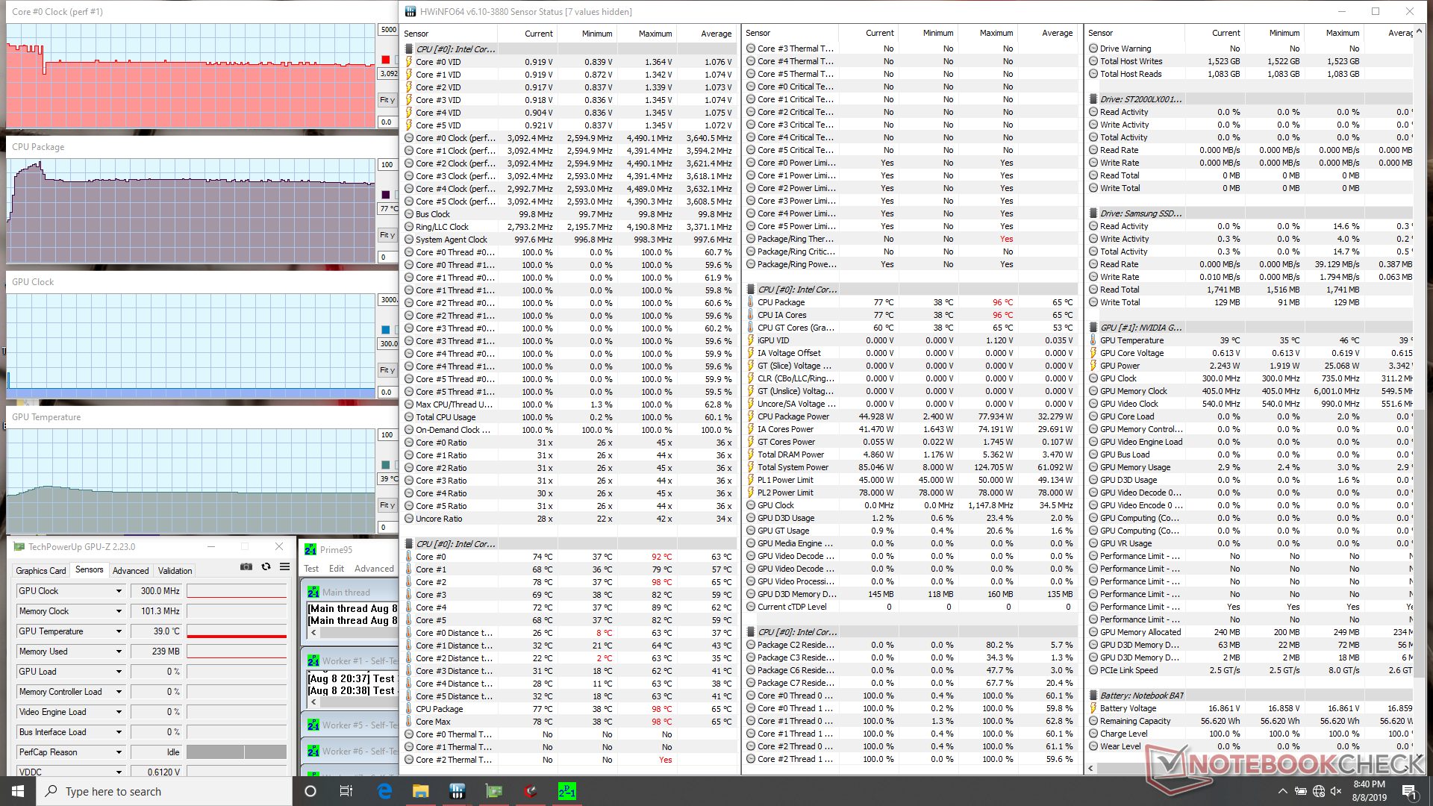The image size is (1433, 806).
Task: Click Fit y on CPU Package graph
Action: (387, 235)
